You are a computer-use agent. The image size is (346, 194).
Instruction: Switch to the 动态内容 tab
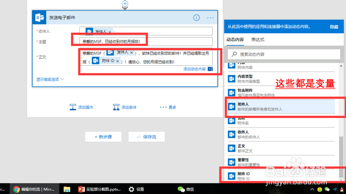[x=235, y=40]
